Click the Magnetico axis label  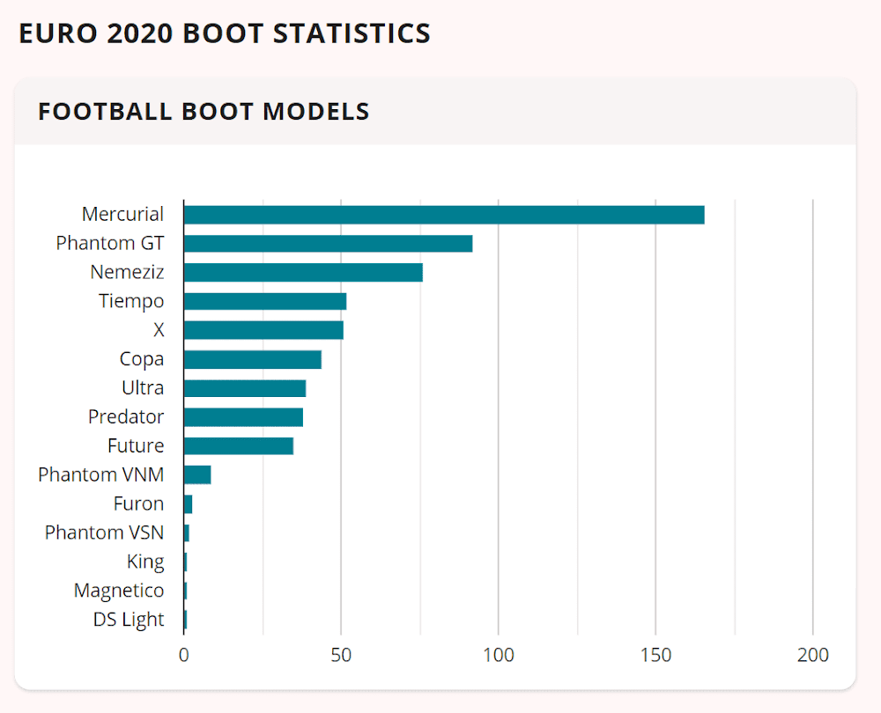pos(119,591)
